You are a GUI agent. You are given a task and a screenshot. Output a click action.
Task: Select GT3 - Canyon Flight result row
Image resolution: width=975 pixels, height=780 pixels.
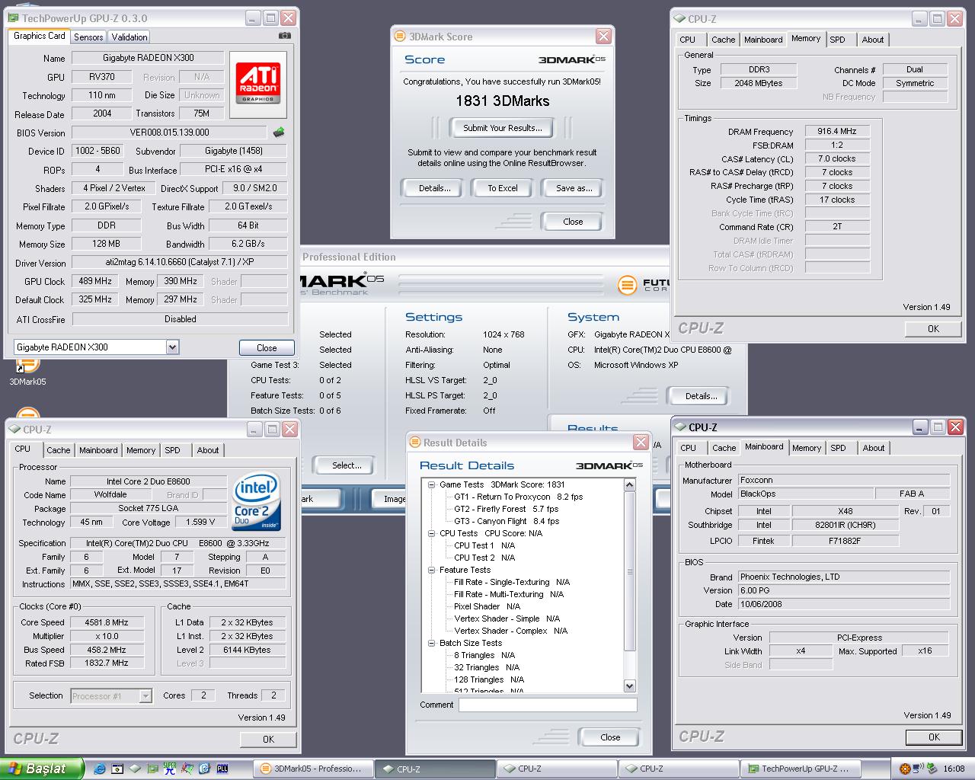click(507, 521)
